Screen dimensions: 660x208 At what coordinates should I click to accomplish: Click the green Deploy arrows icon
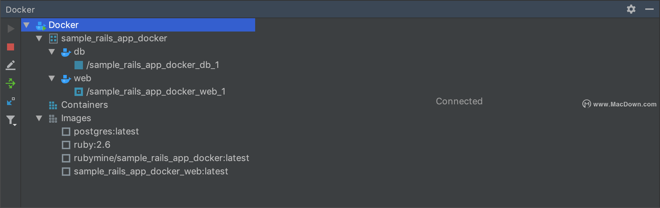[x=11, y=83]
